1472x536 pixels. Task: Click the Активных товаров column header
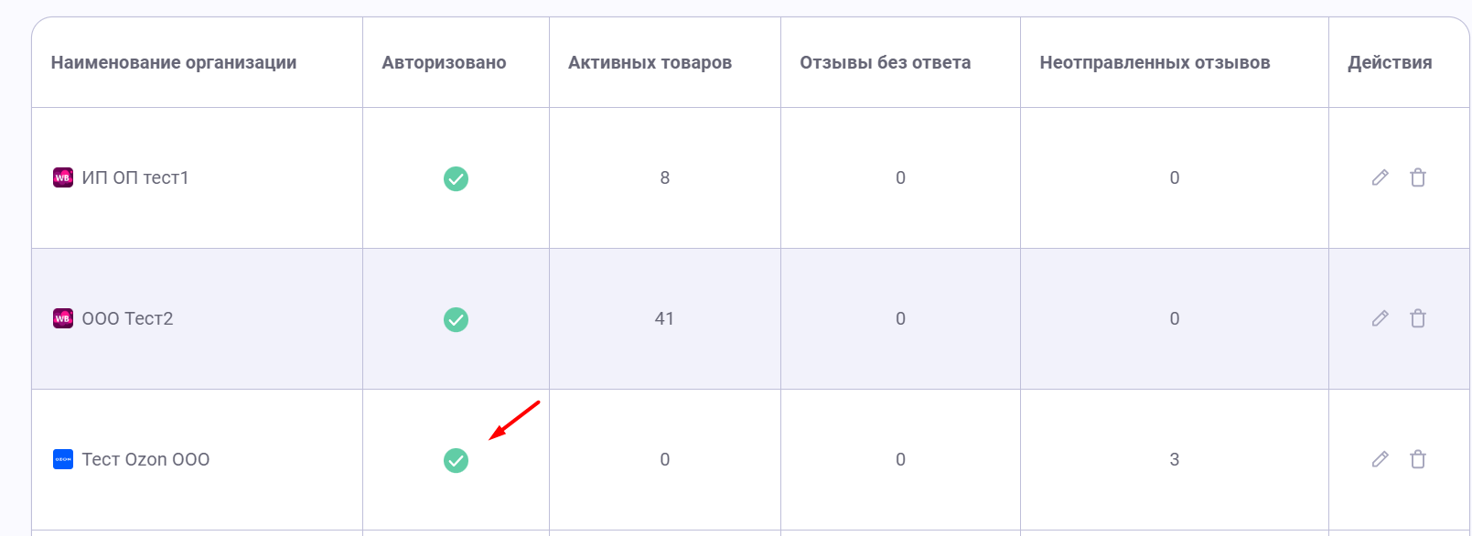pos(650,62)
